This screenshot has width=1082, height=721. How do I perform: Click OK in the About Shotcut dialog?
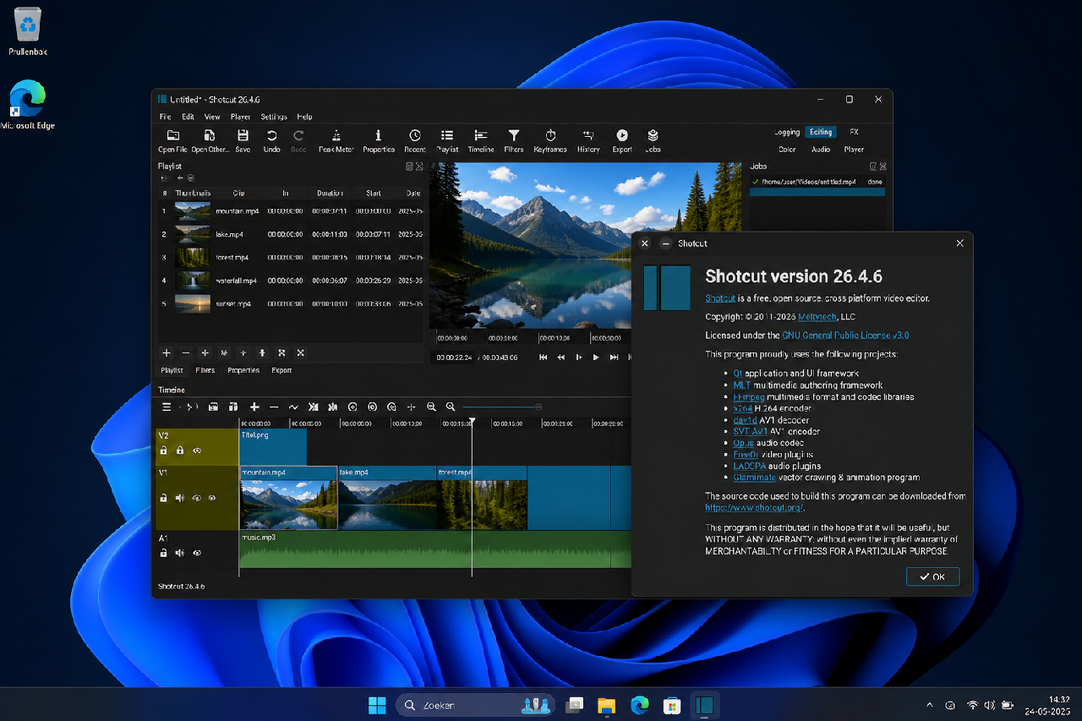click(932, 576)
